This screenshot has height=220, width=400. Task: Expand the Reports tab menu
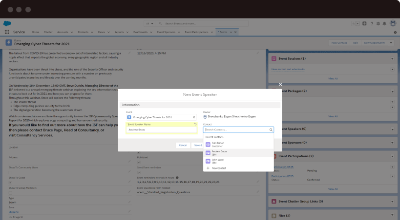(x=127, y=32)
